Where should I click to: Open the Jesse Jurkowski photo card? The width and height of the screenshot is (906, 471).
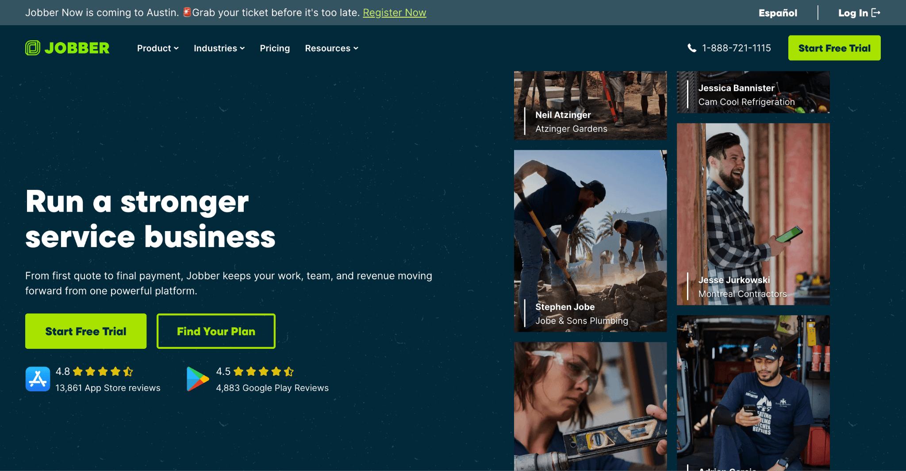[753, 214]
